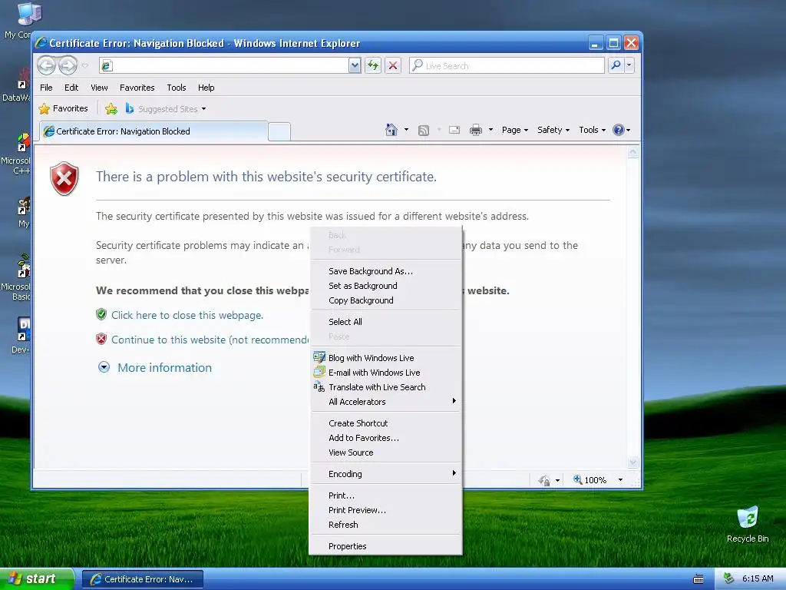
Task: Click the Home icon in command bar
Action: pos(391,130)
